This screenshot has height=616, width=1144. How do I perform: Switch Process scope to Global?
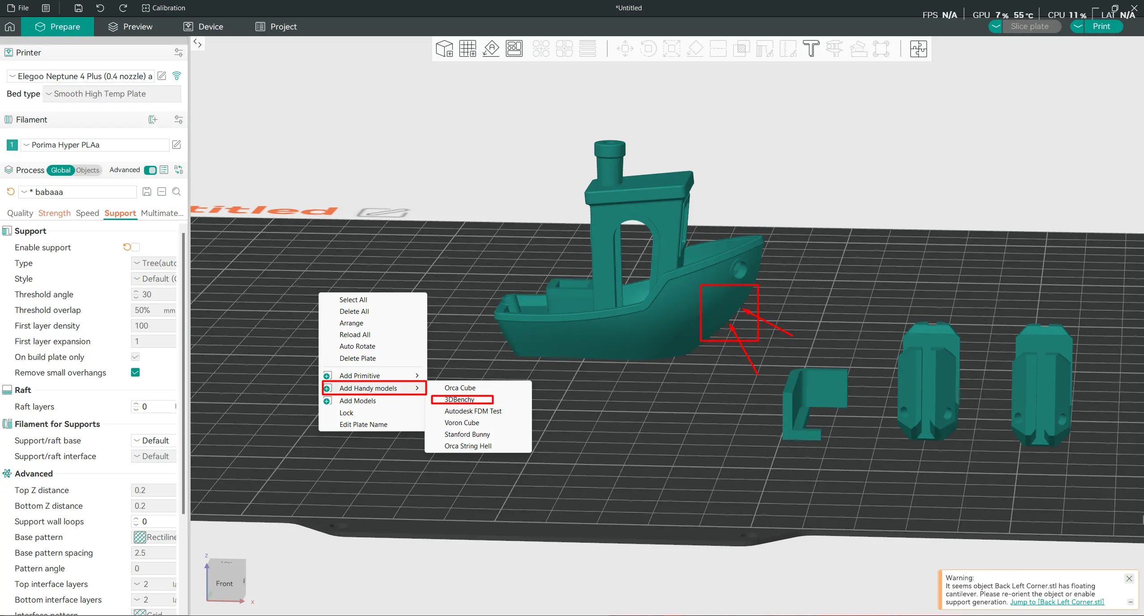coord(60,170)
